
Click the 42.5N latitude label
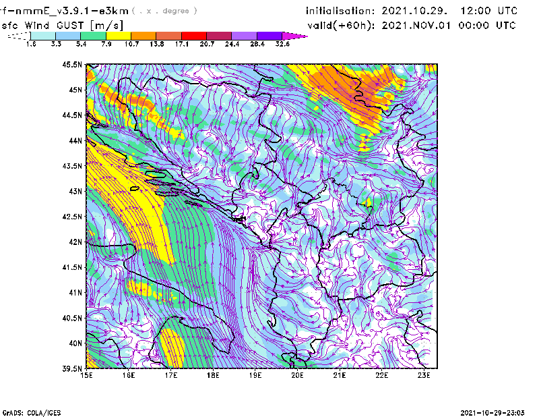point(72,217)
